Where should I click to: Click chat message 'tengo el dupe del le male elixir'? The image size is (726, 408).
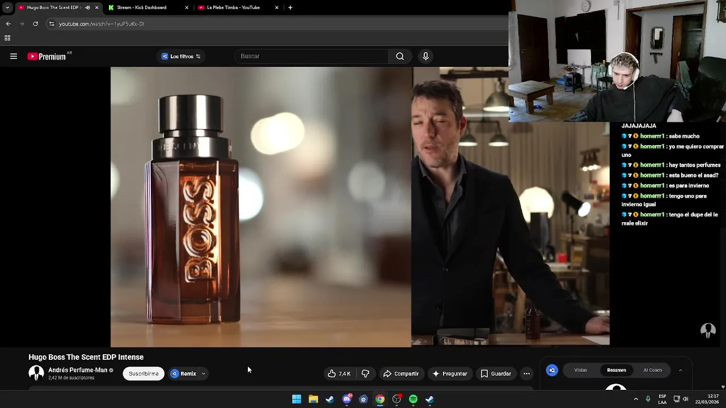coord(670,219)
